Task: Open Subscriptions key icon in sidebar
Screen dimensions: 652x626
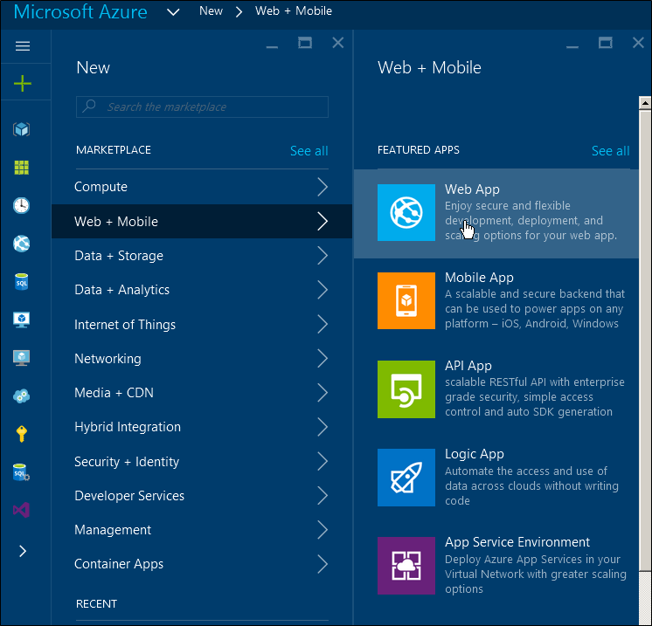Action: [x=22, y=434]
